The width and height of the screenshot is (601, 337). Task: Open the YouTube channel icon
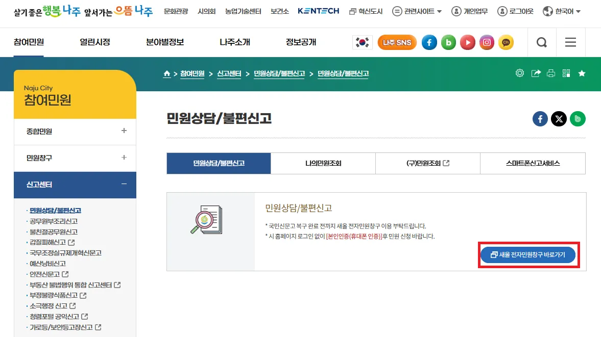tap(467, 42)
